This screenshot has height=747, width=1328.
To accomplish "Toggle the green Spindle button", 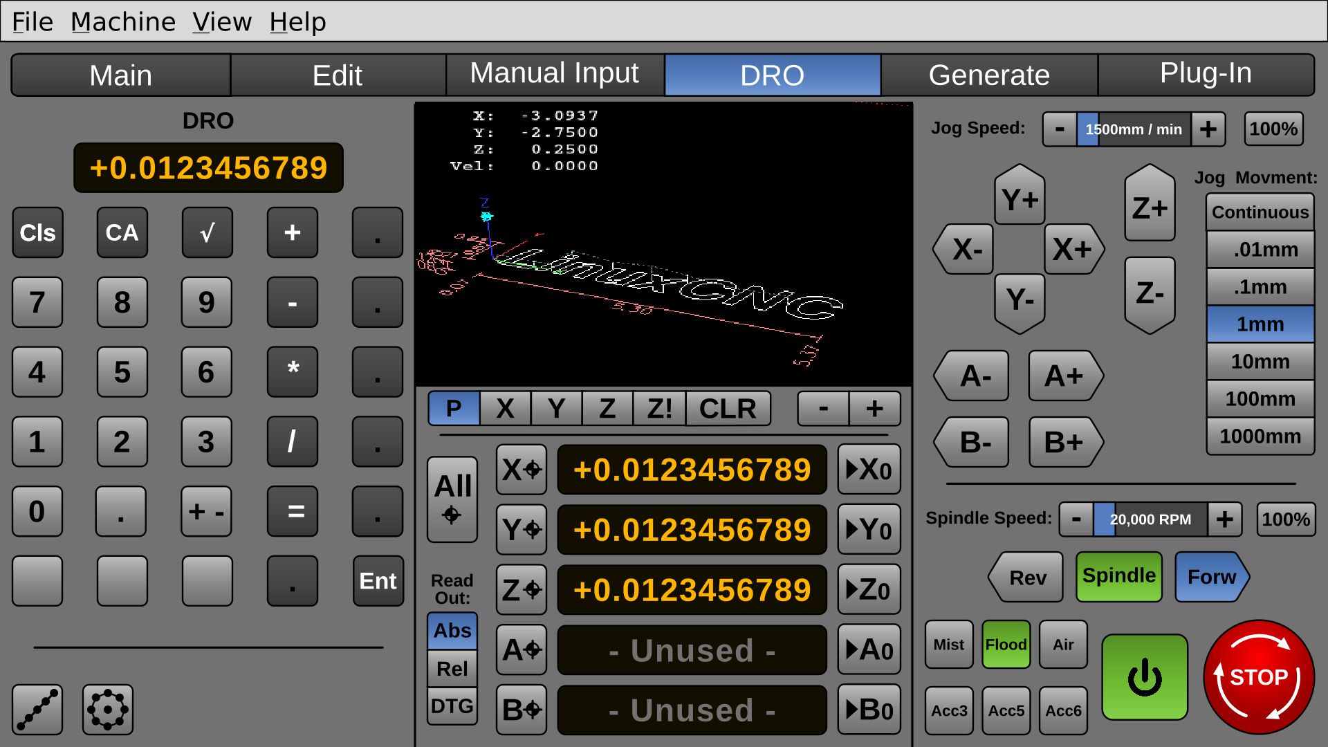I will tap(1119, 576).
